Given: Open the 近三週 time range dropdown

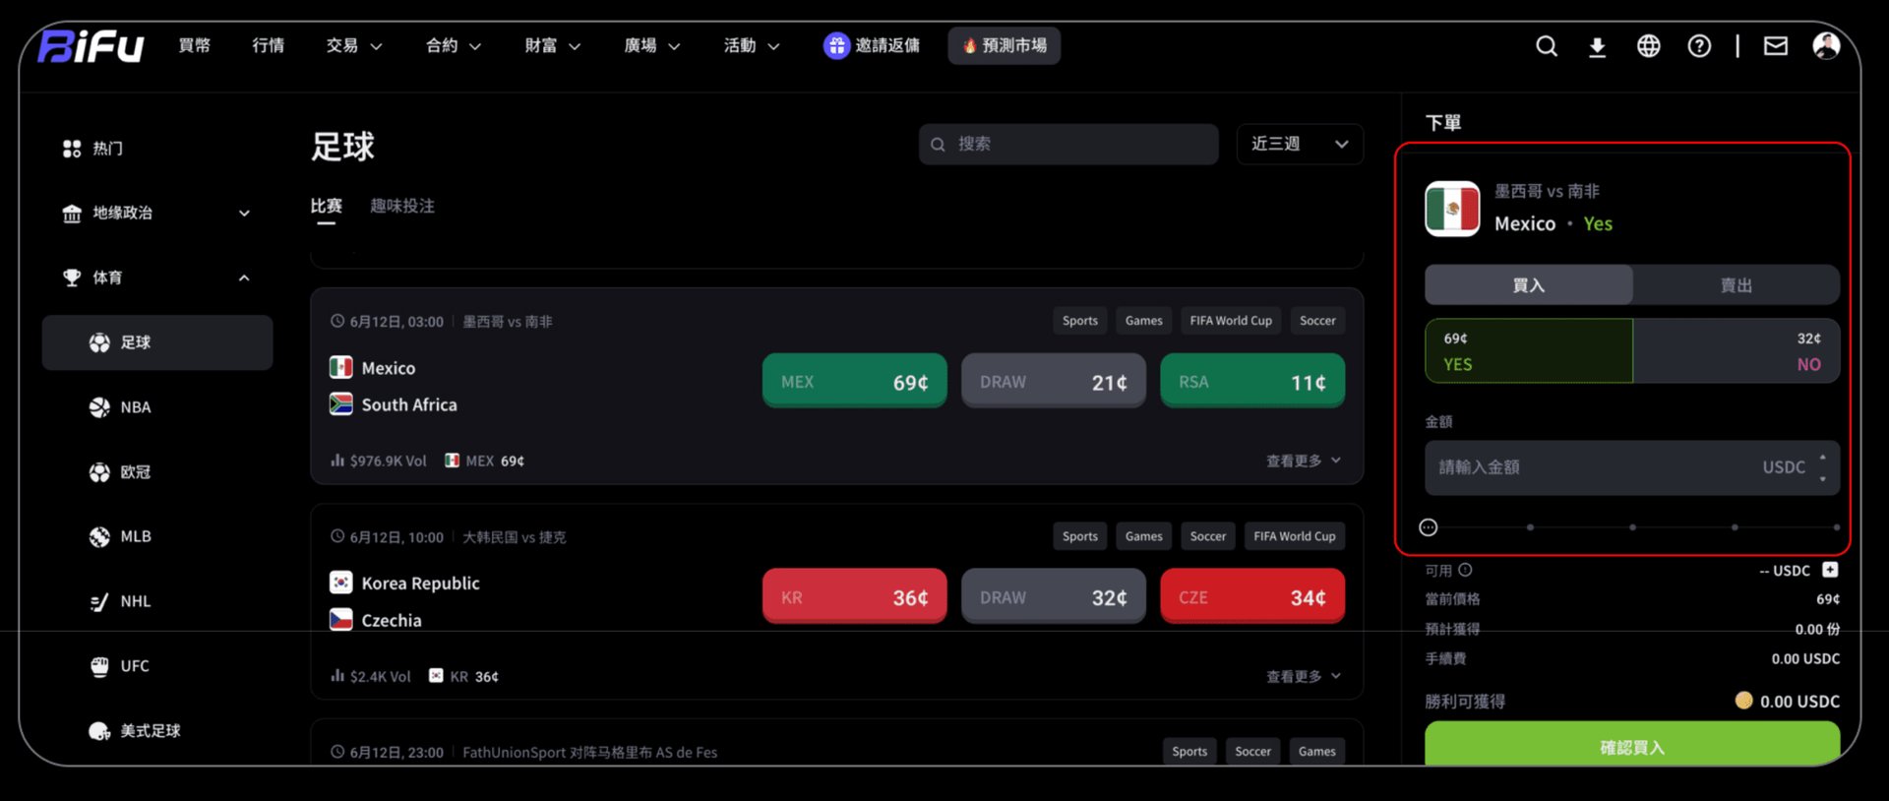Looking at the screenshot, I should pos(1300,144).
